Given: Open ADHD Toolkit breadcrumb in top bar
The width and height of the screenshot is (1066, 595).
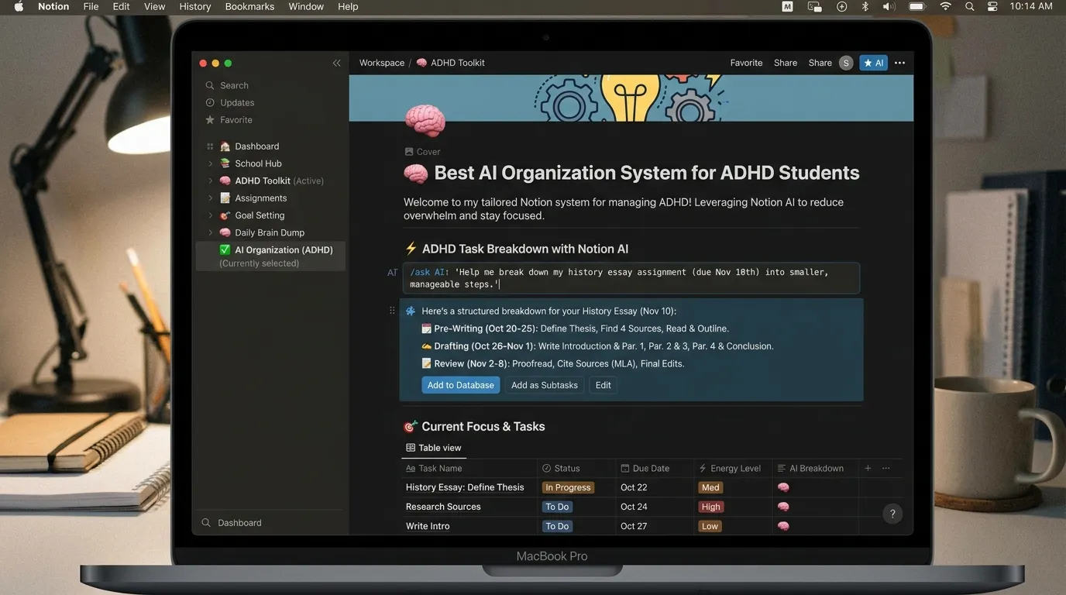Looking at the screenshot, I should point(451,64).
